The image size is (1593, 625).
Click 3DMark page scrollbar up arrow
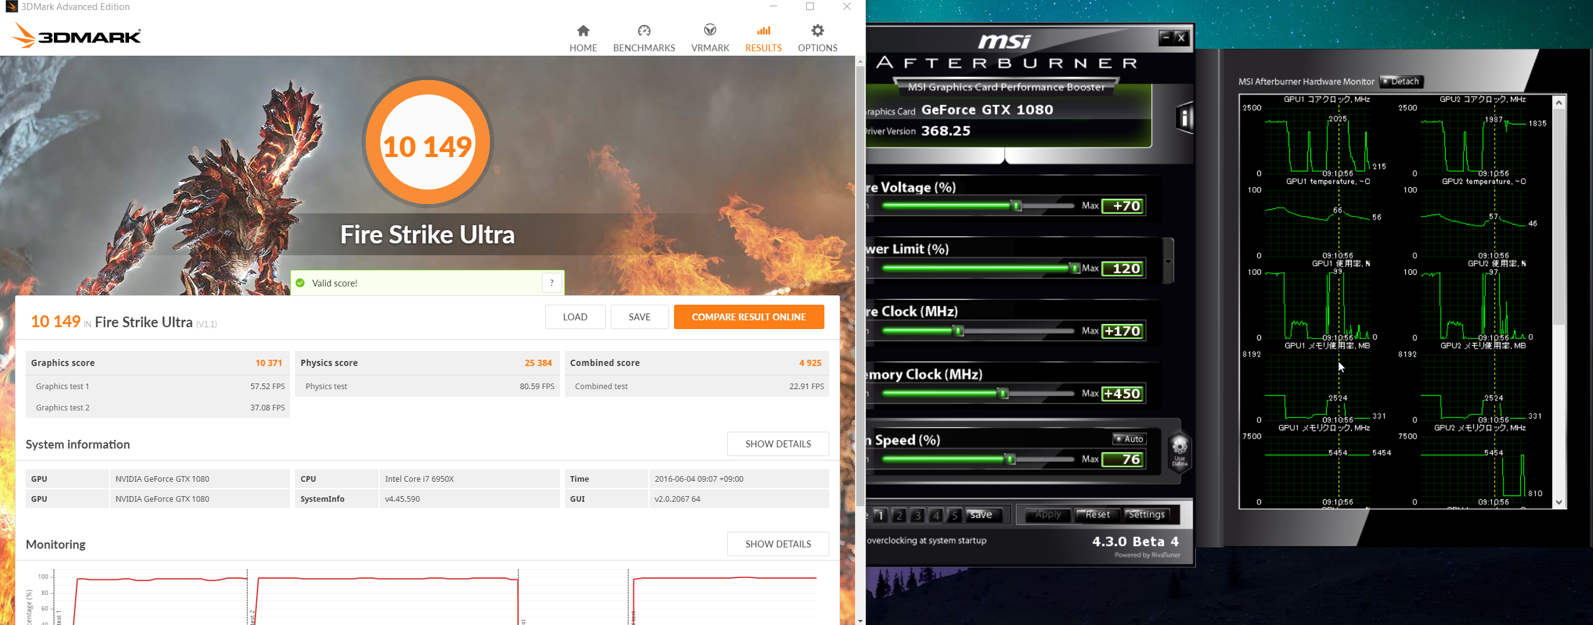click(860, 61)
